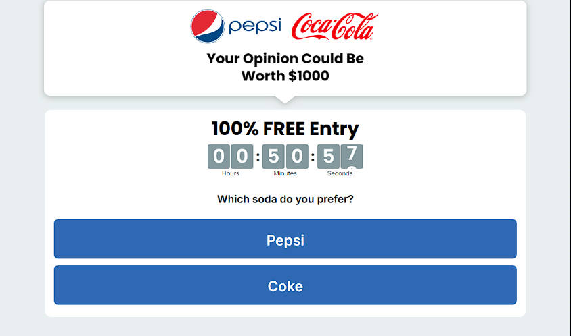Click the "100% FREE Entry" heading
This screenshot has height=336, width=571.
click(x=285, y=128)
